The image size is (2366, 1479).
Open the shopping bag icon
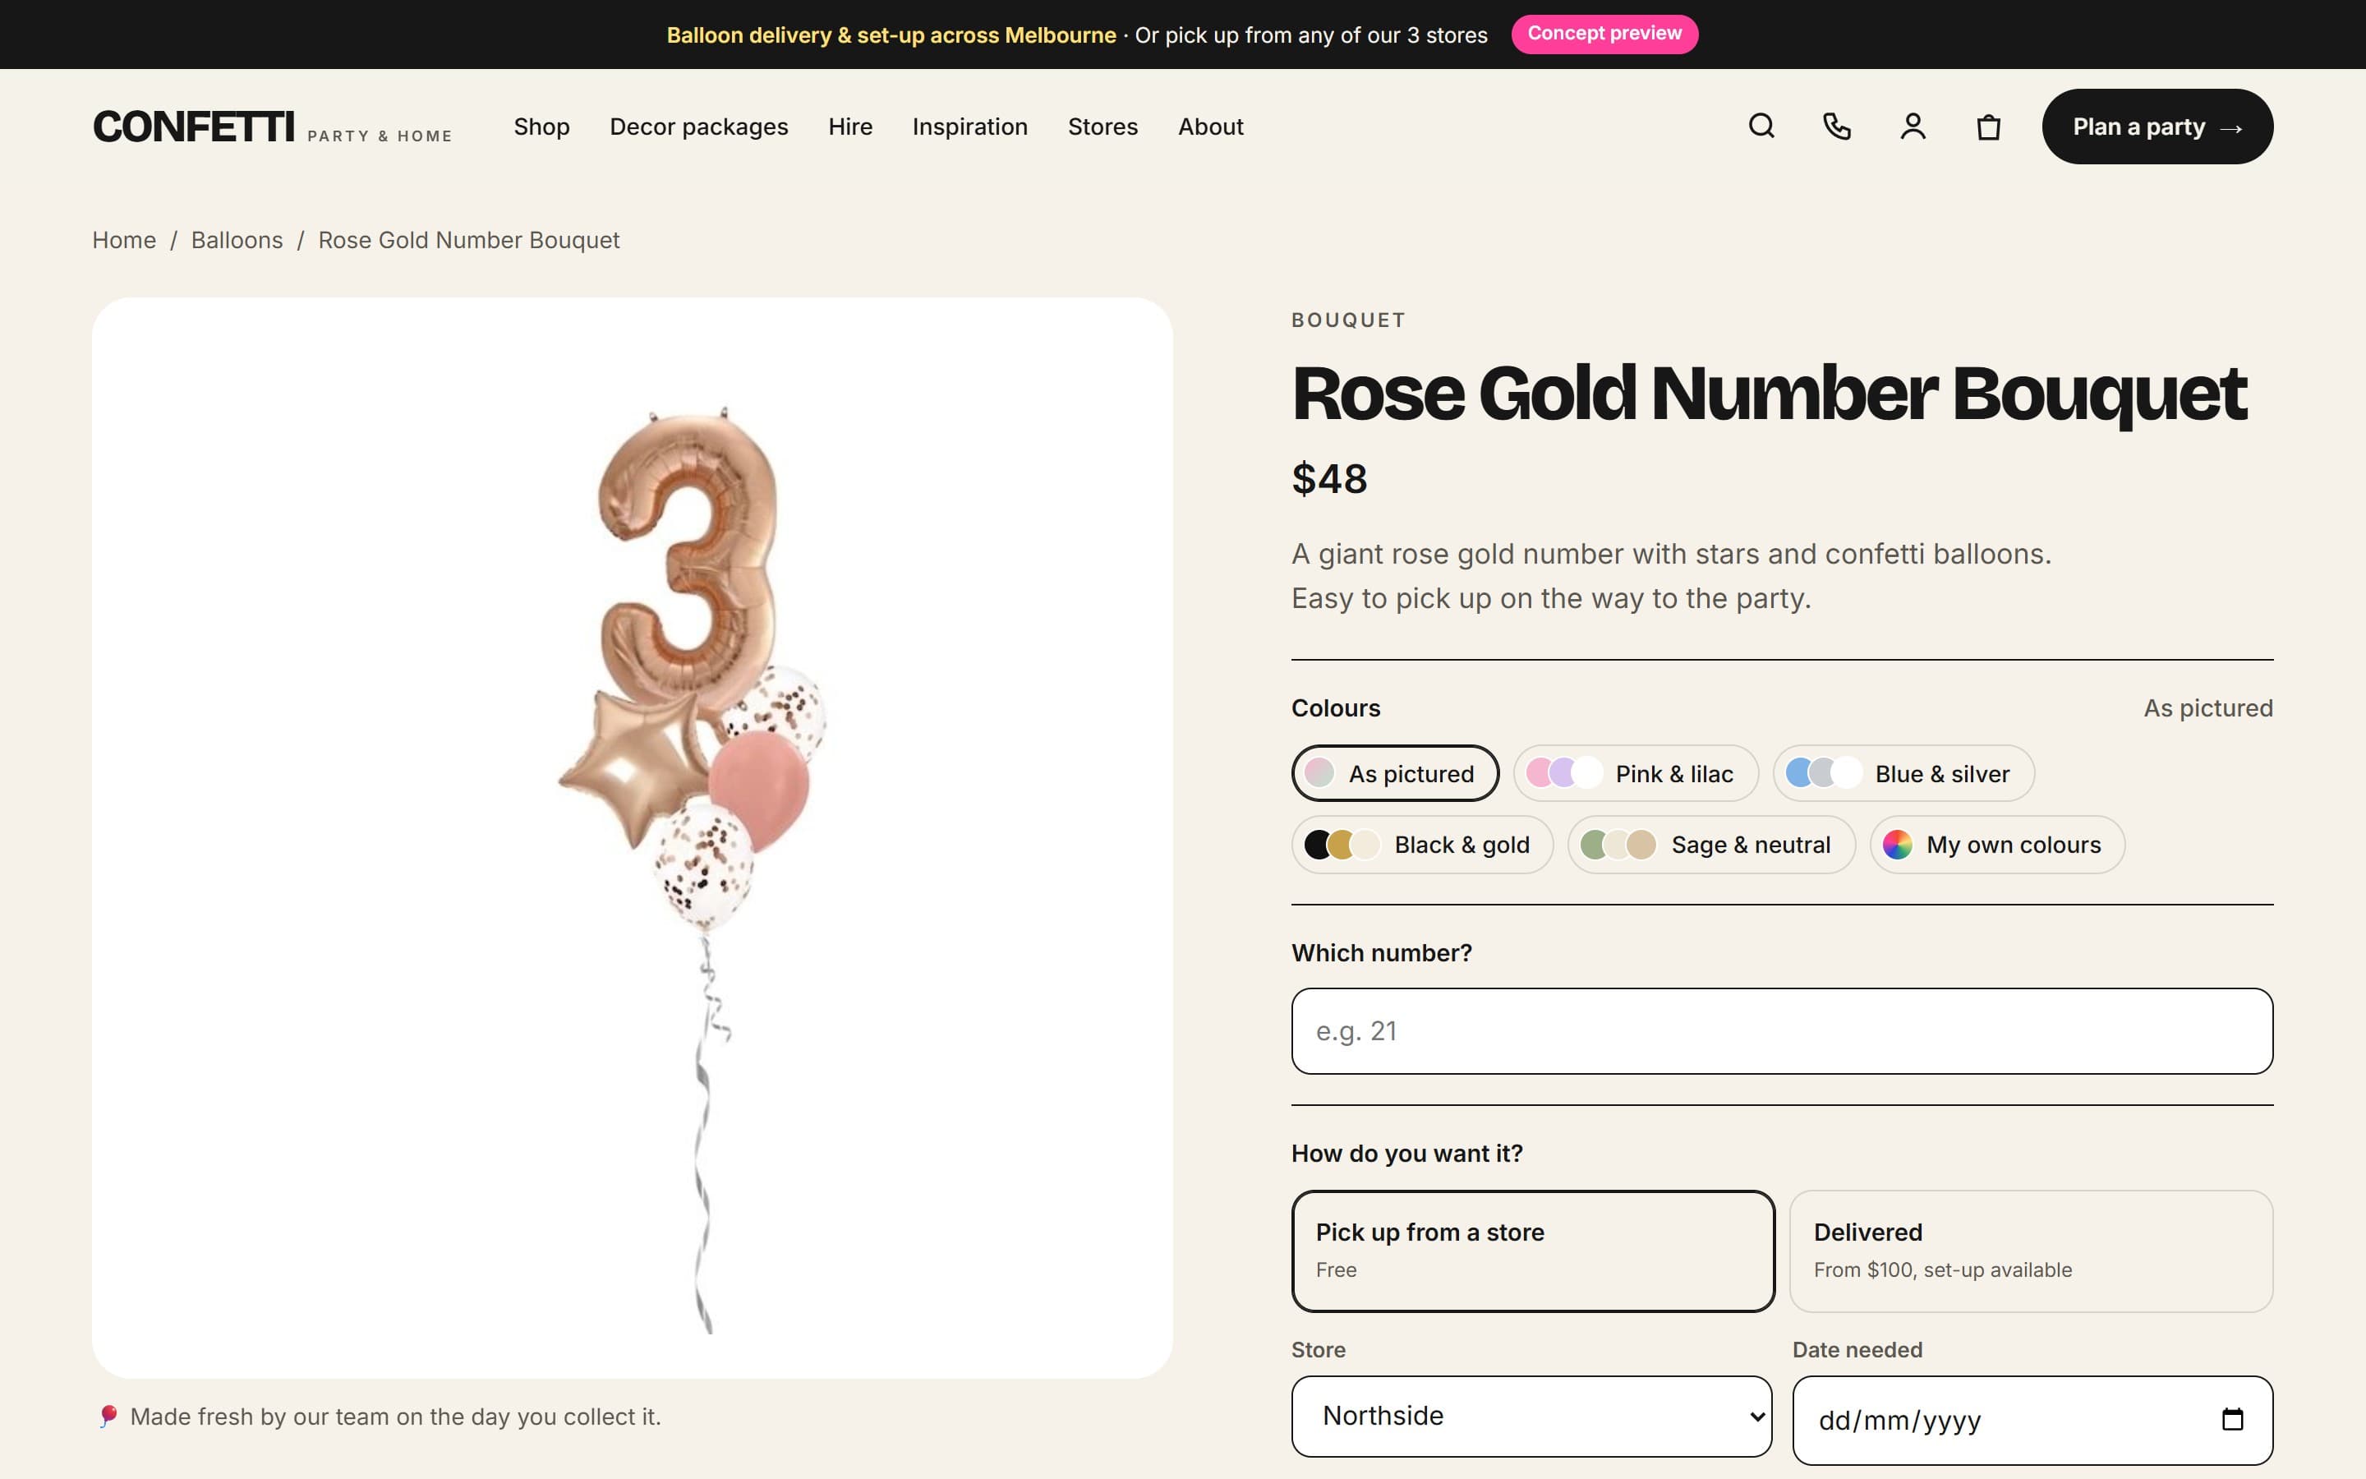1987,127
